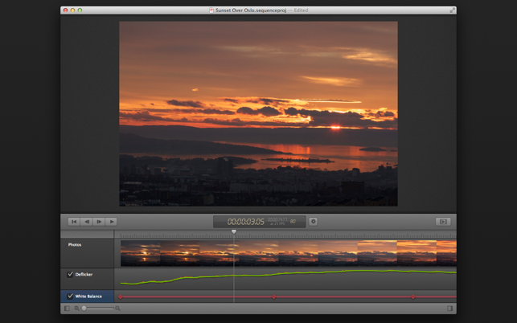Click the timecode display 00:00:03.05

click(246, 222)
